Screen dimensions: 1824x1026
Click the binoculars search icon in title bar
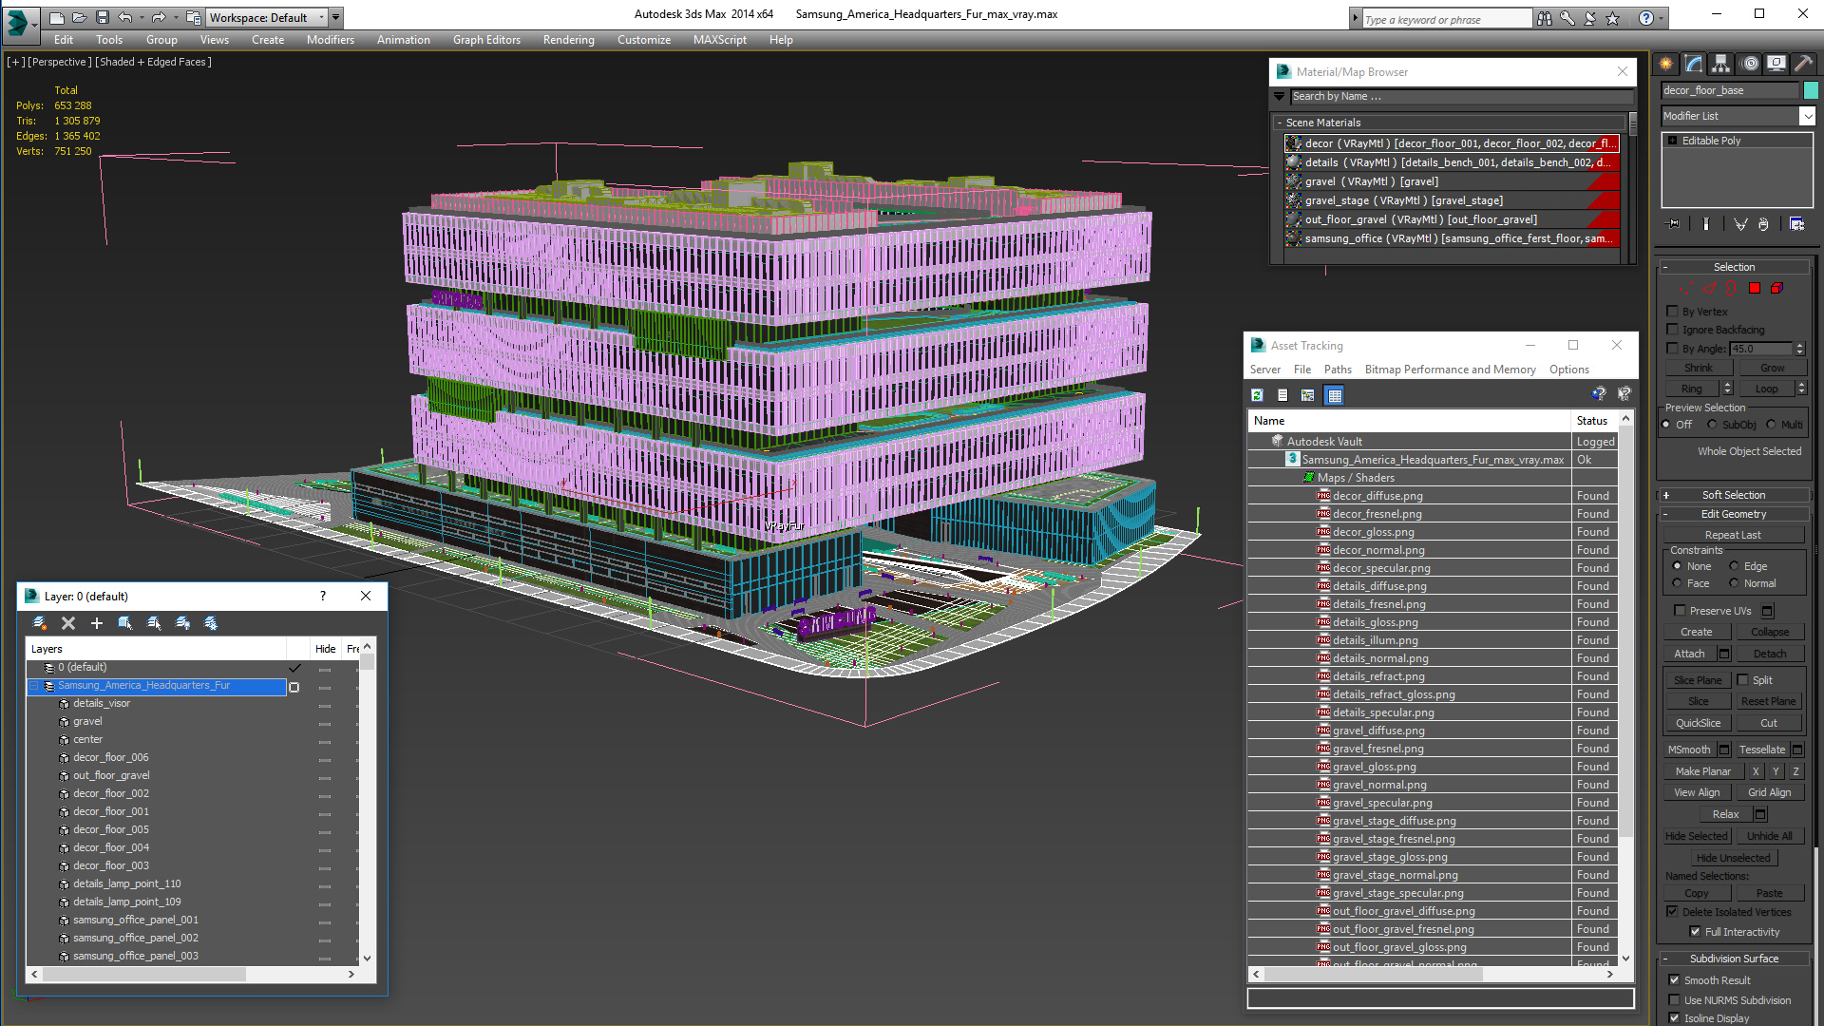pyautogui.click(x=1545, y=18)
